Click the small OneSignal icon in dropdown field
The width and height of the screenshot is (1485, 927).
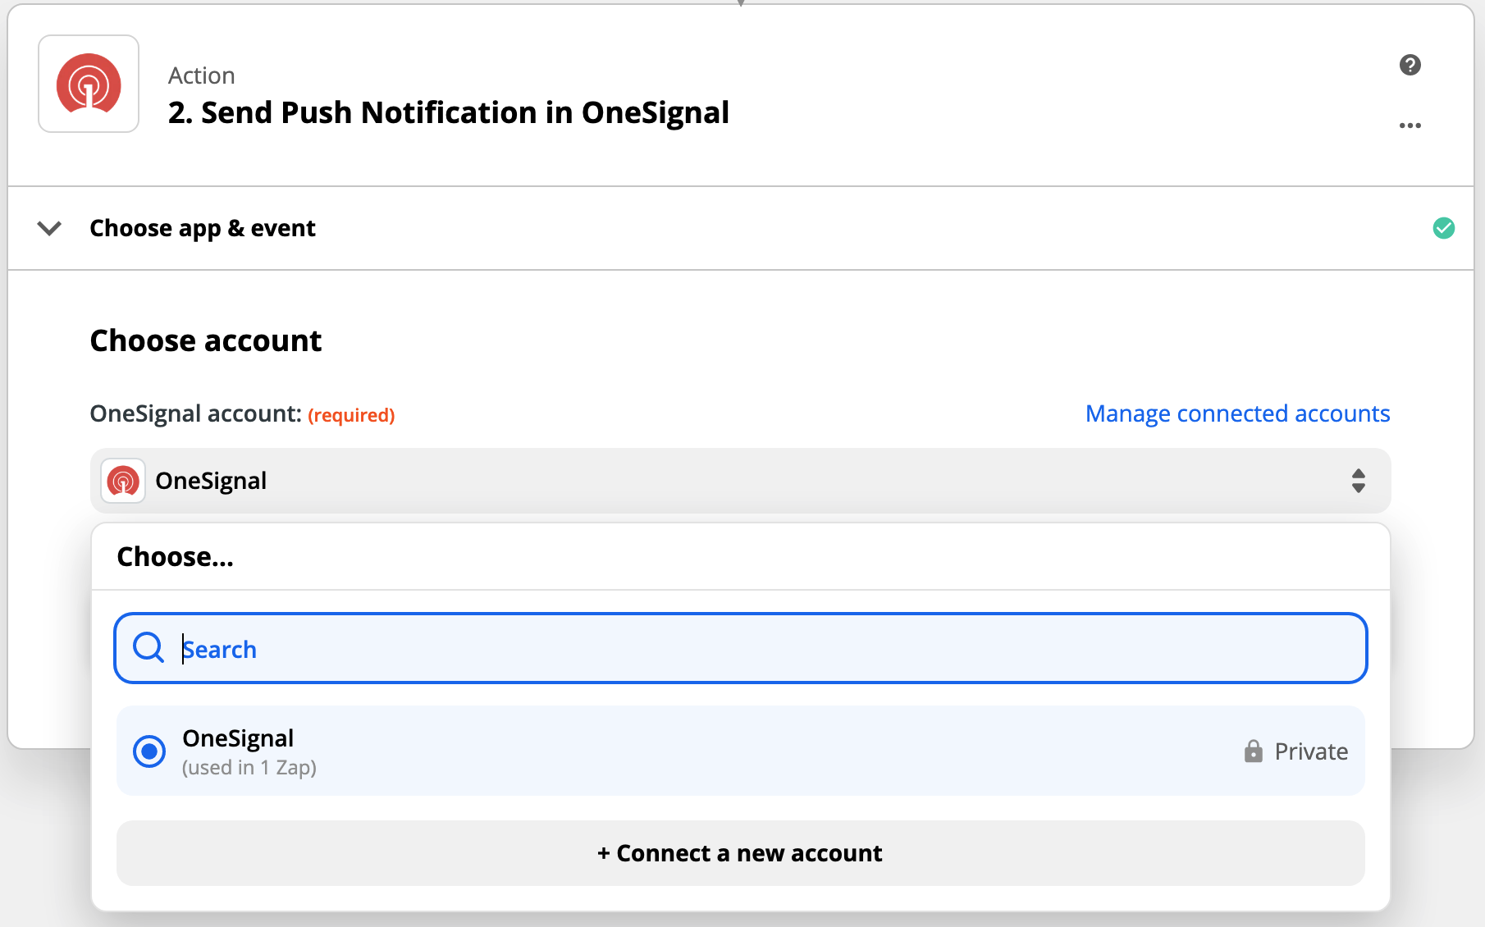[x=123, y=481]
